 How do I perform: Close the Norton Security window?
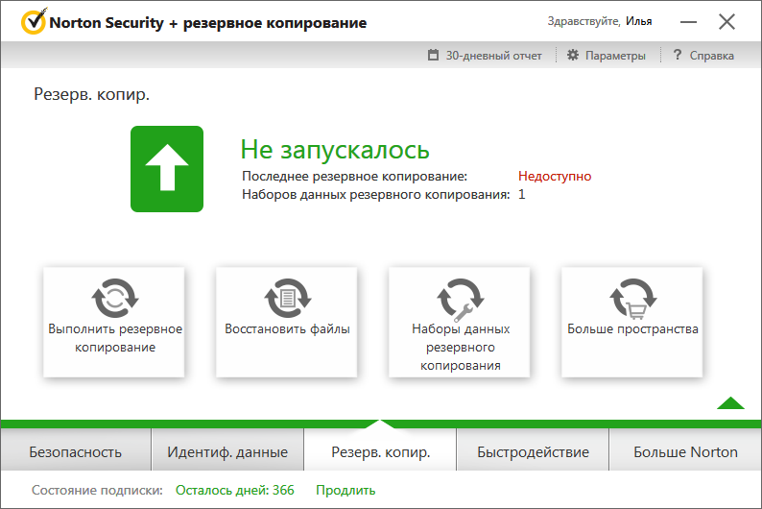click(727, 22)
